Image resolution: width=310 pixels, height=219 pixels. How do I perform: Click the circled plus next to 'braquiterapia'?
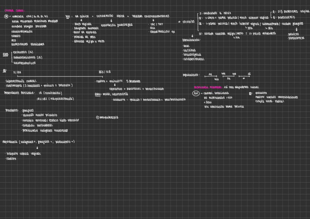point(98,117)
